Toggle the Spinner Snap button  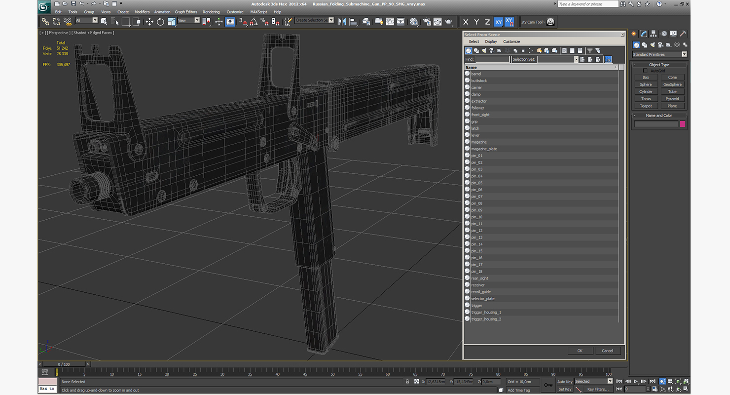click(x=275, y=22)
